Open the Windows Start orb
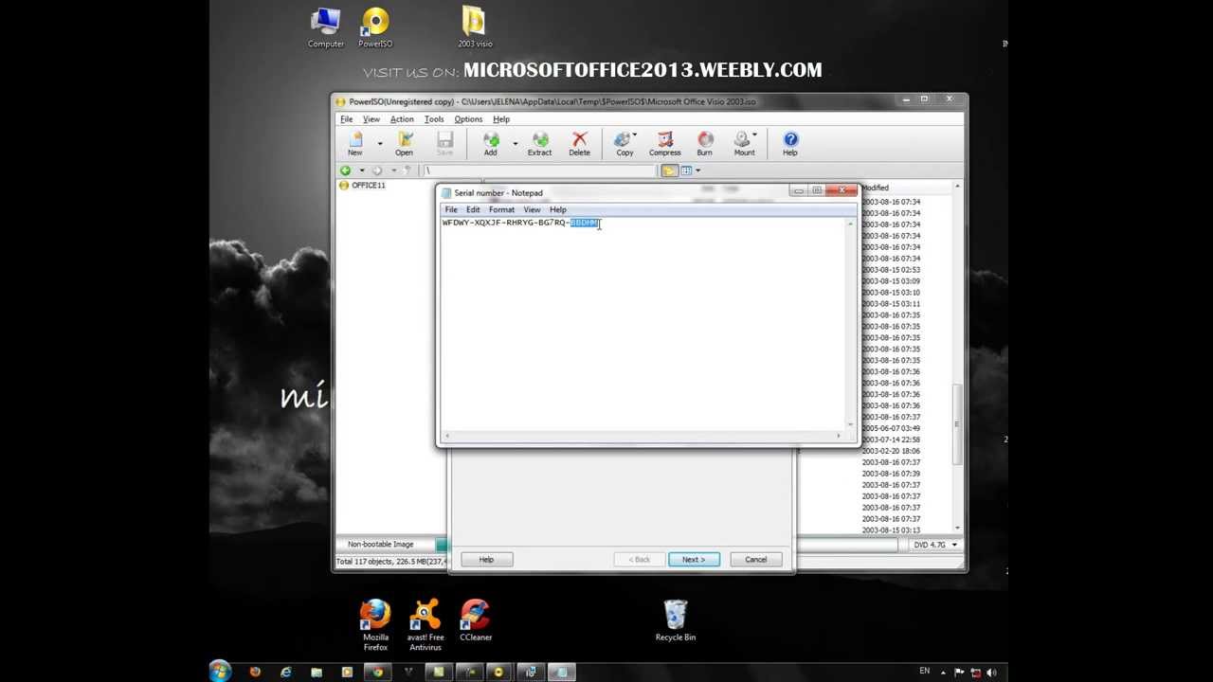The height and width of the screenshot is (682, 1213). (220, 672)
